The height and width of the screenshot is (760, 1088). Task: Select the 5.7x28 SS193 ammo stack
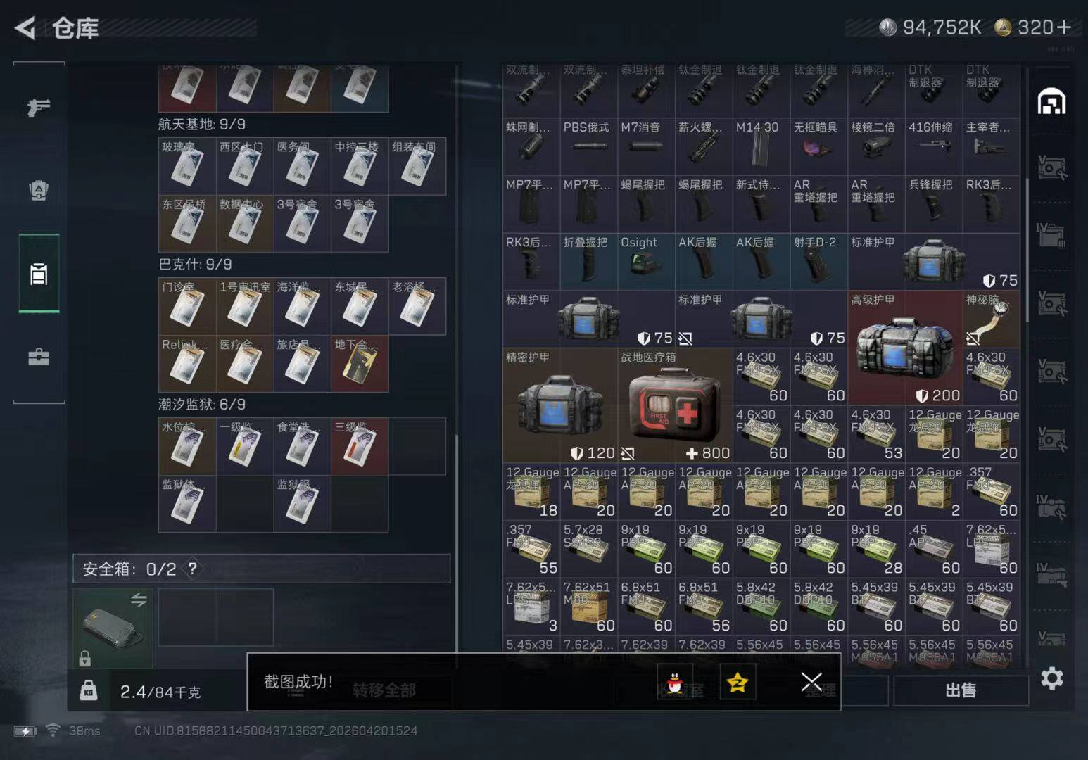click(x=589, y=549)
